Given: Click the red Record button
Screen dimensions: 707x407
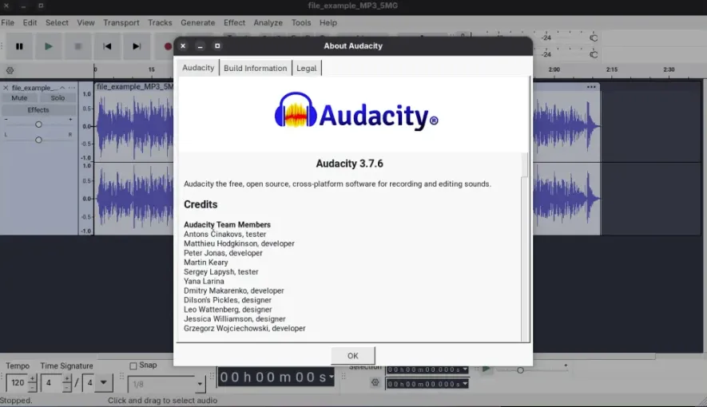Looking at the screenshot, I should click(x=168, y=46).
